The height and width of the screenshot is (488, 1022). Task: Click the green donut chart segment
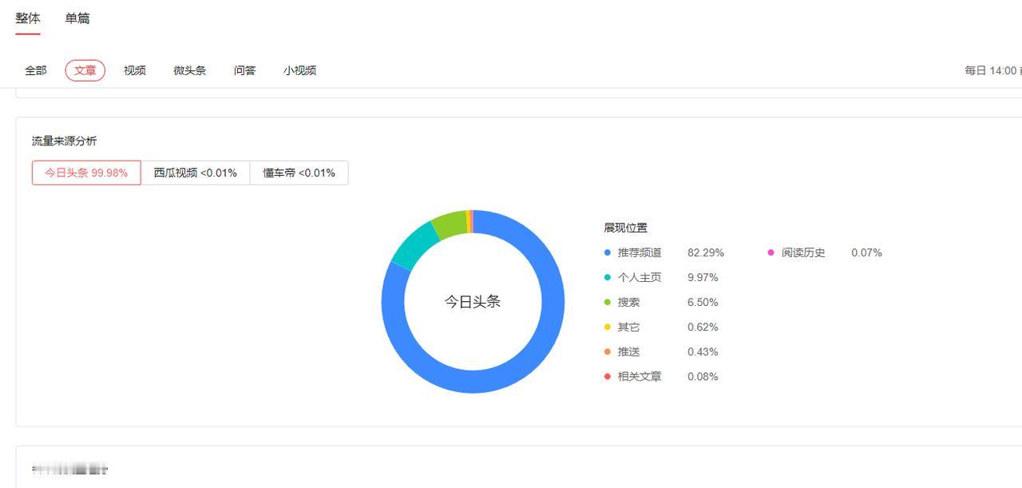pyautogui.click(x=449, y=224)
